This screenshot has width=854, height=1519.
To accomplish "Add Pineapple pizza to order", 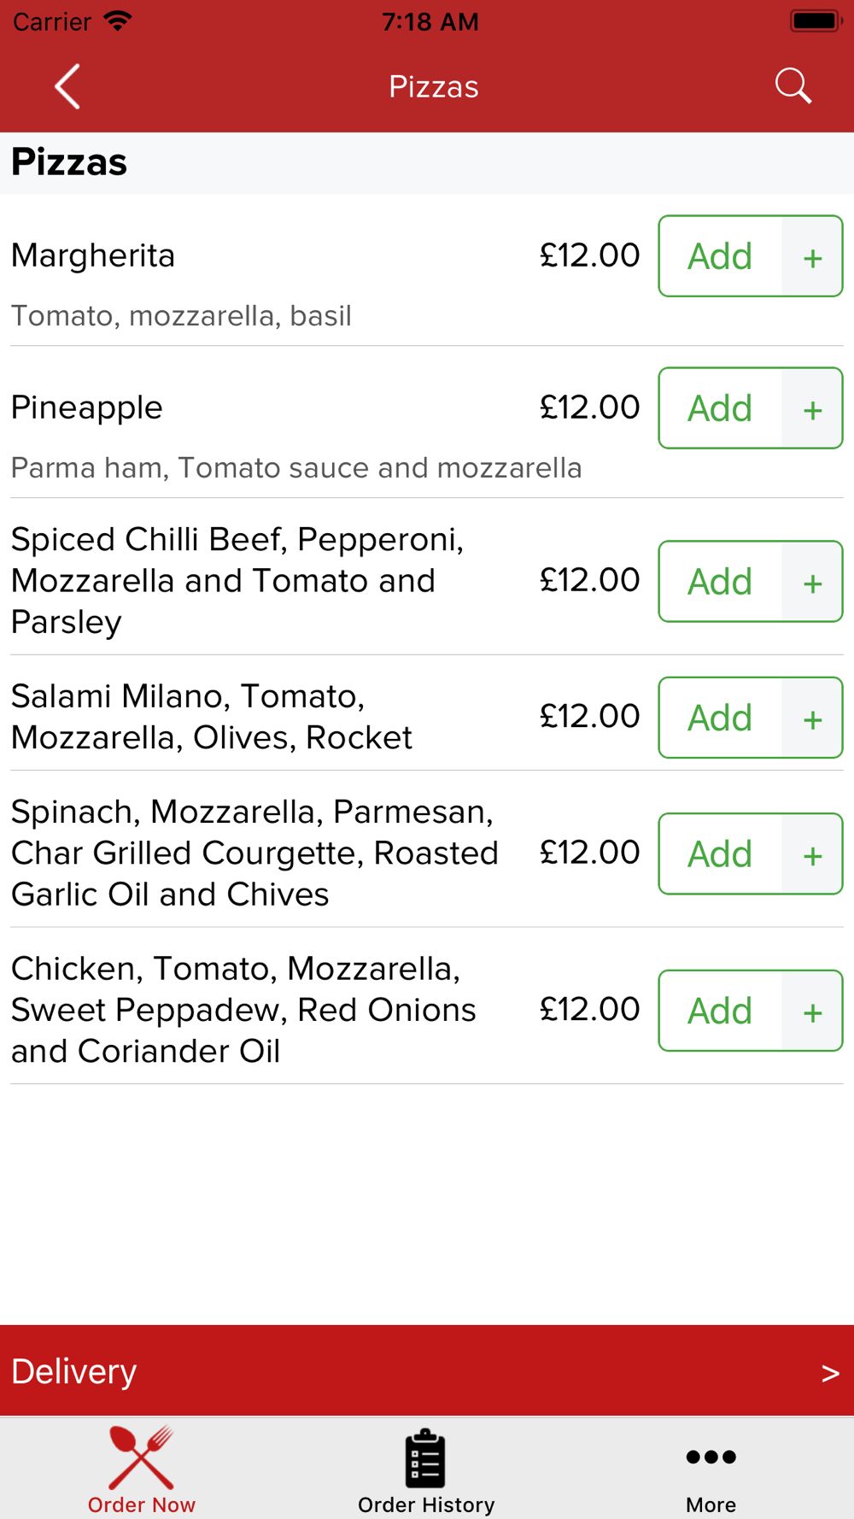I will tap(720, 408).
